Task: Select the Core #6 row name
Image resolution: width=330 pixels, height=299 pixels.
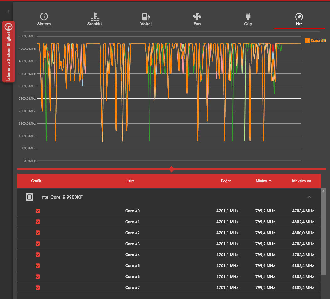Action: (x=132, y=276)
